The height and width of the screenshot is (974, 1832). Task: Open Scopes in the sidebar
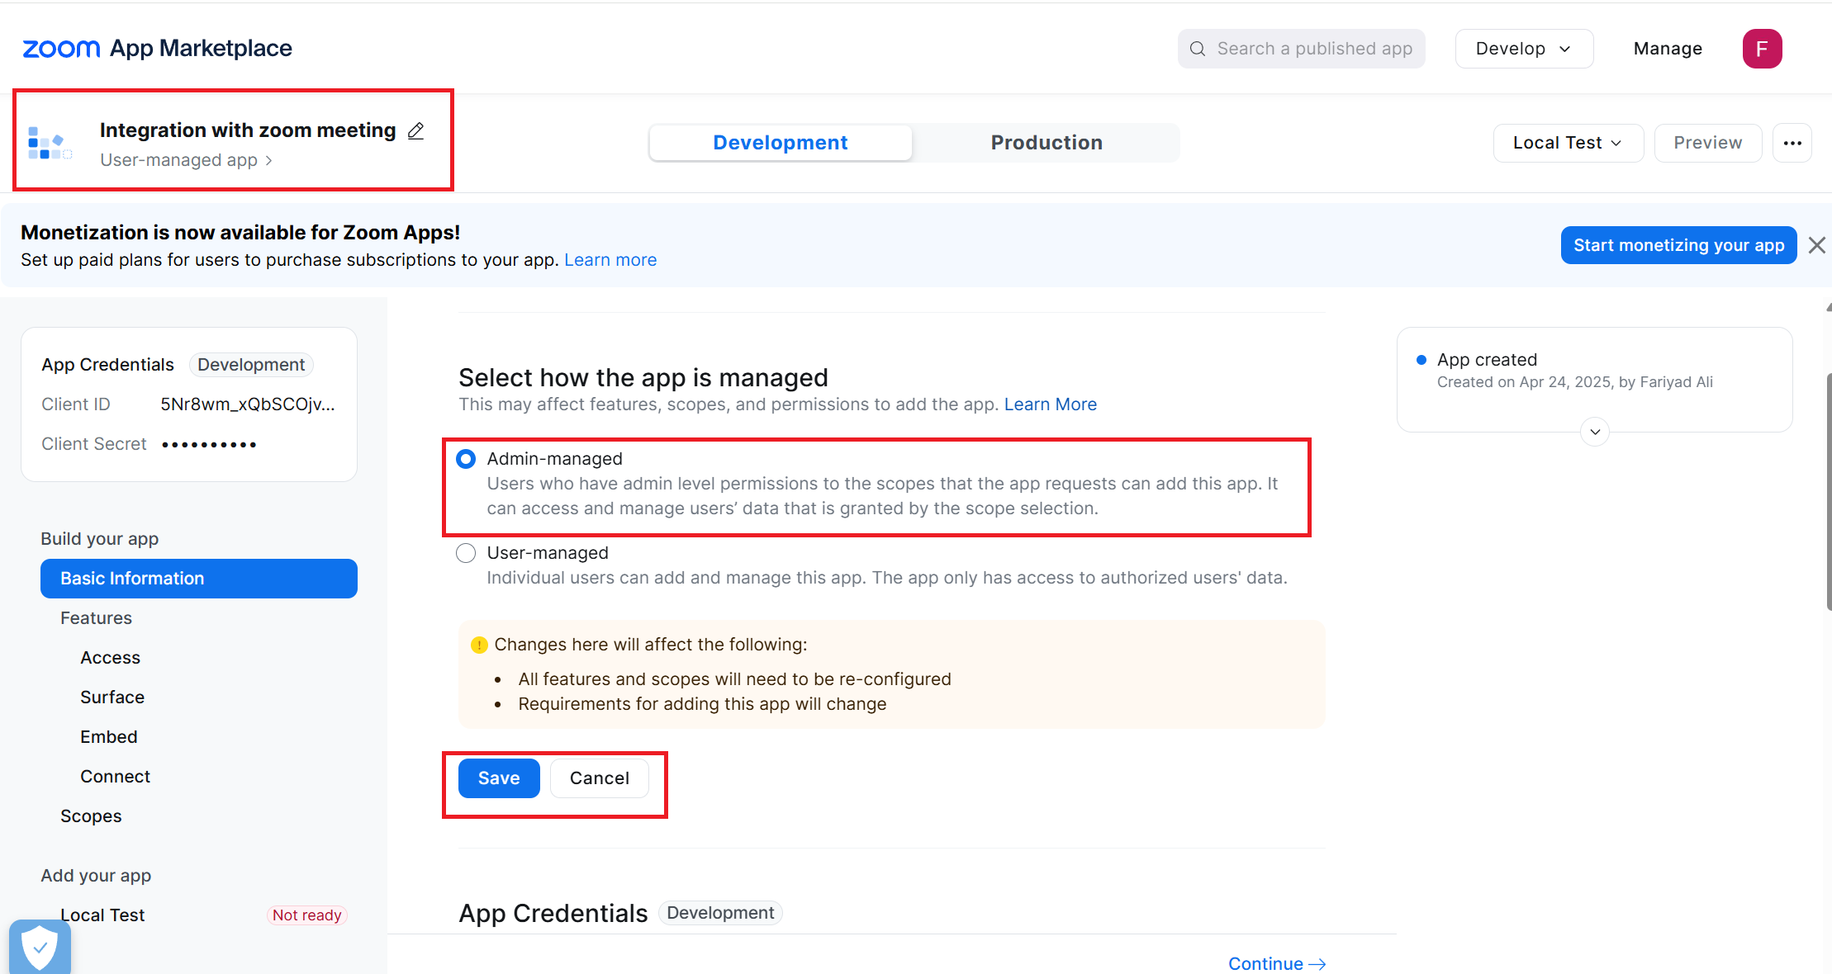[91, 816]
